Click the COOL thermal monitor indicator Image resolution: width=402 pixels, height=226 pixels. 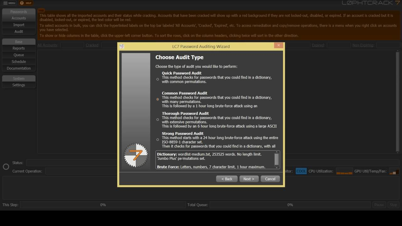point(301,171)
